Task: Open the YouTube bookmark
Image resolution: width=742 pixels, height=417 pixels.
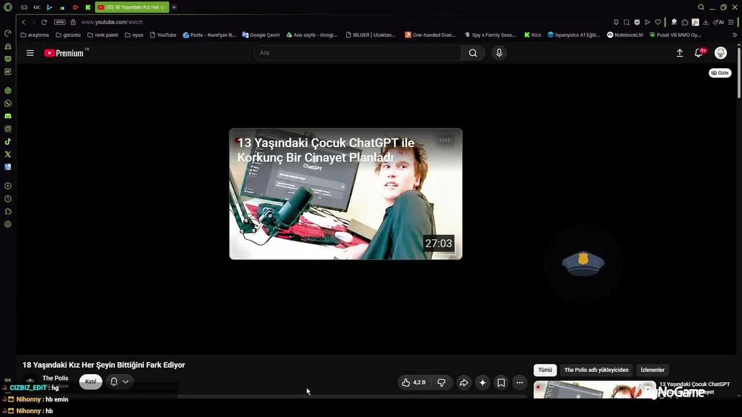Action: point(163,35)
